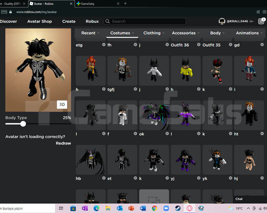Image resolution: width=267 pixels, height=213 pixels.
Task: Click the Windows search box on taskbar
Action: (27, 208)
